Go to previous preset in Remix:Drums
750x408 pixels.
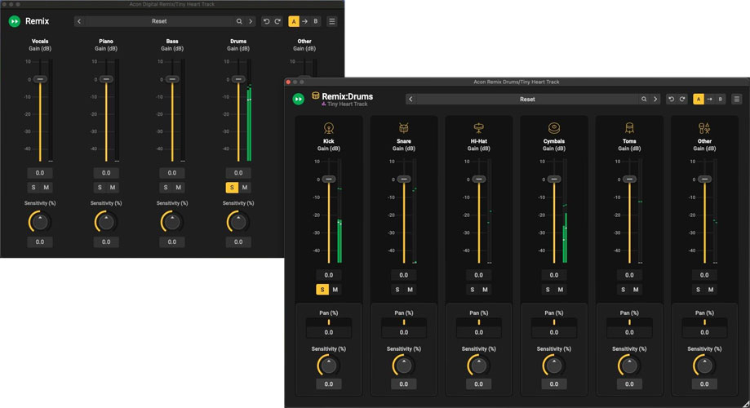(x=411, y=100)
